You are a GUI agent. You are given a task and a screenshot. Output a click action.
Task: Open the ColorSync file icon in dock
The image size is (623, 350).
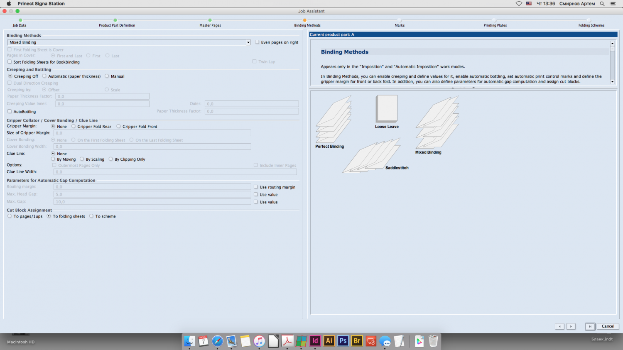coord(419,341)
